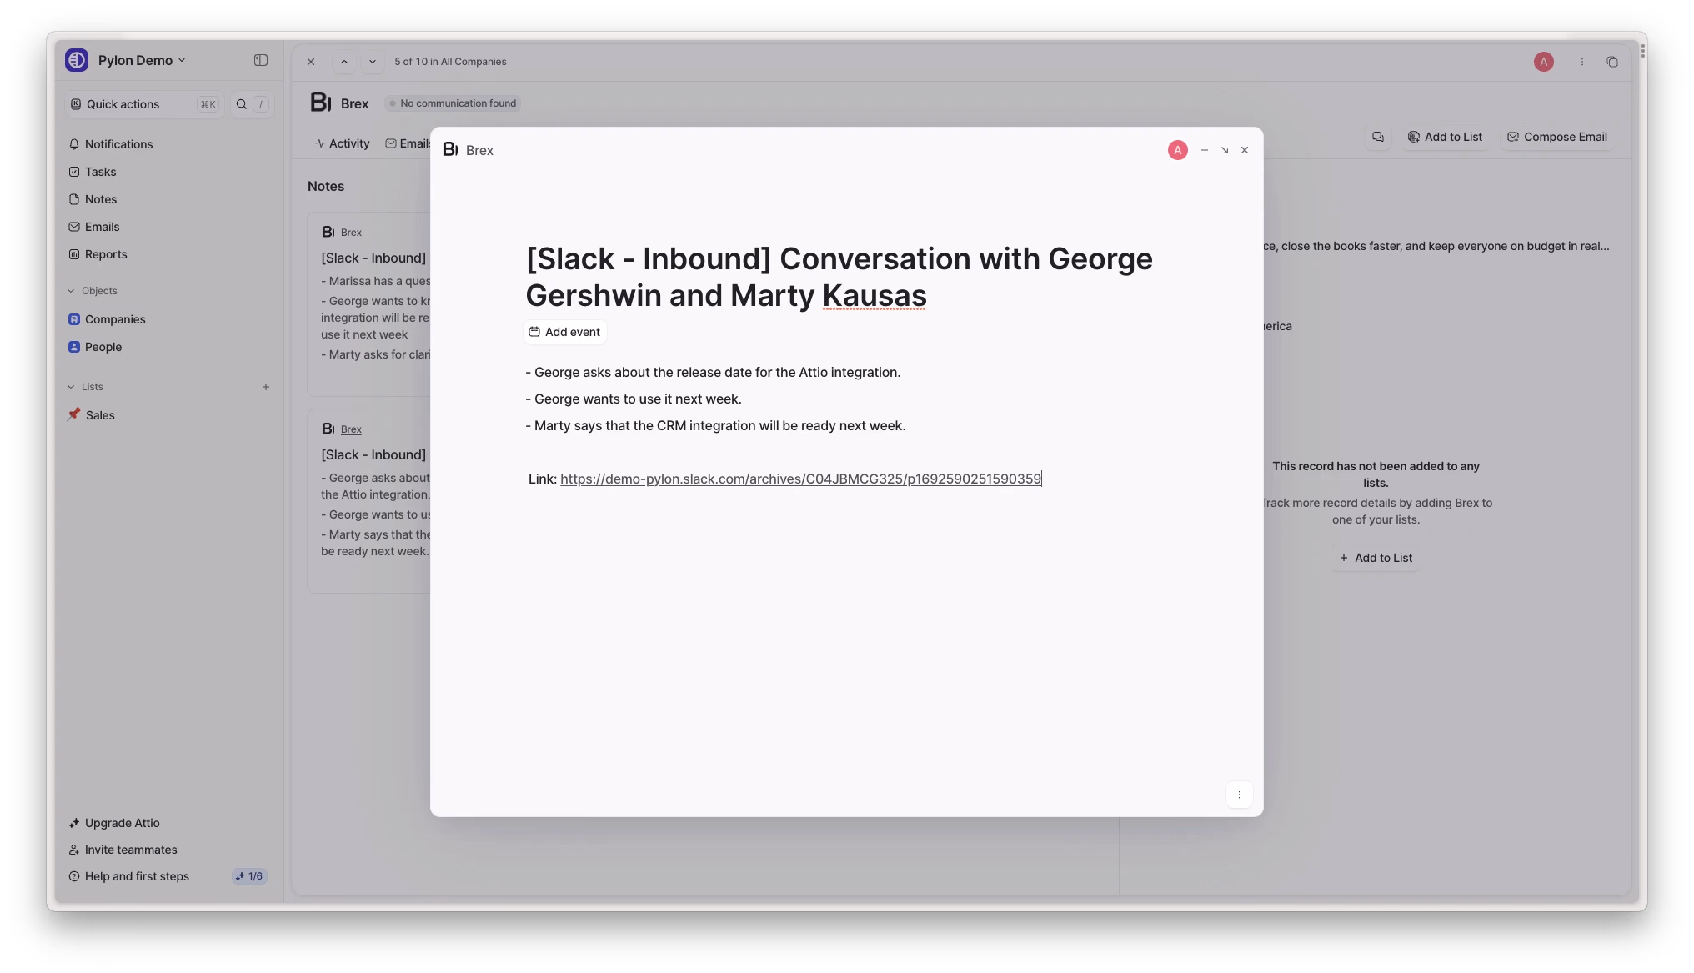Toggle the sidebar collapse icon
The height and width of the screenshot is (973, 1694).
261,60
